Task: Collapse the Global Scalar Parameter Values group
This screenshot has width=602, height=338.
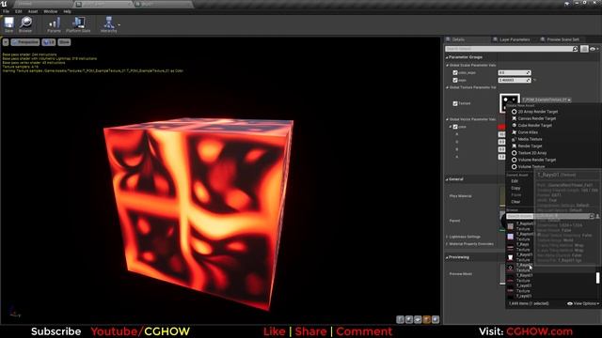Action: 448,66
